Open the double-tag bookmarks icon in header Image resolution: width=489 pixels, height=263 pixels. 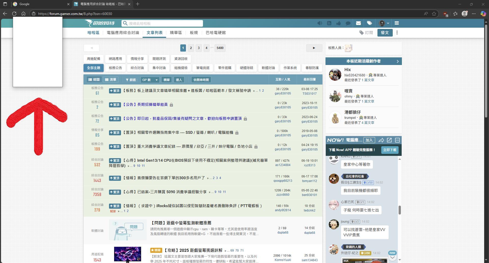point(369,23)
